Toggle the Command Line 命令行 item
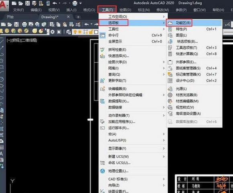233x193 pixels. (x=133, y=35)
